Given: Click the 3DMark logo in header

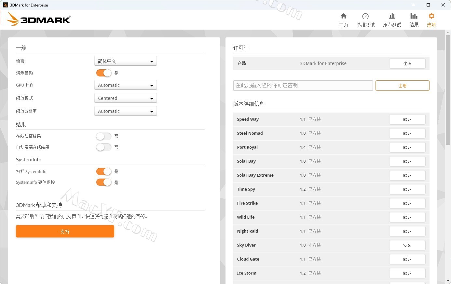Looking at the screenshot, I should [x=39, y=20].
